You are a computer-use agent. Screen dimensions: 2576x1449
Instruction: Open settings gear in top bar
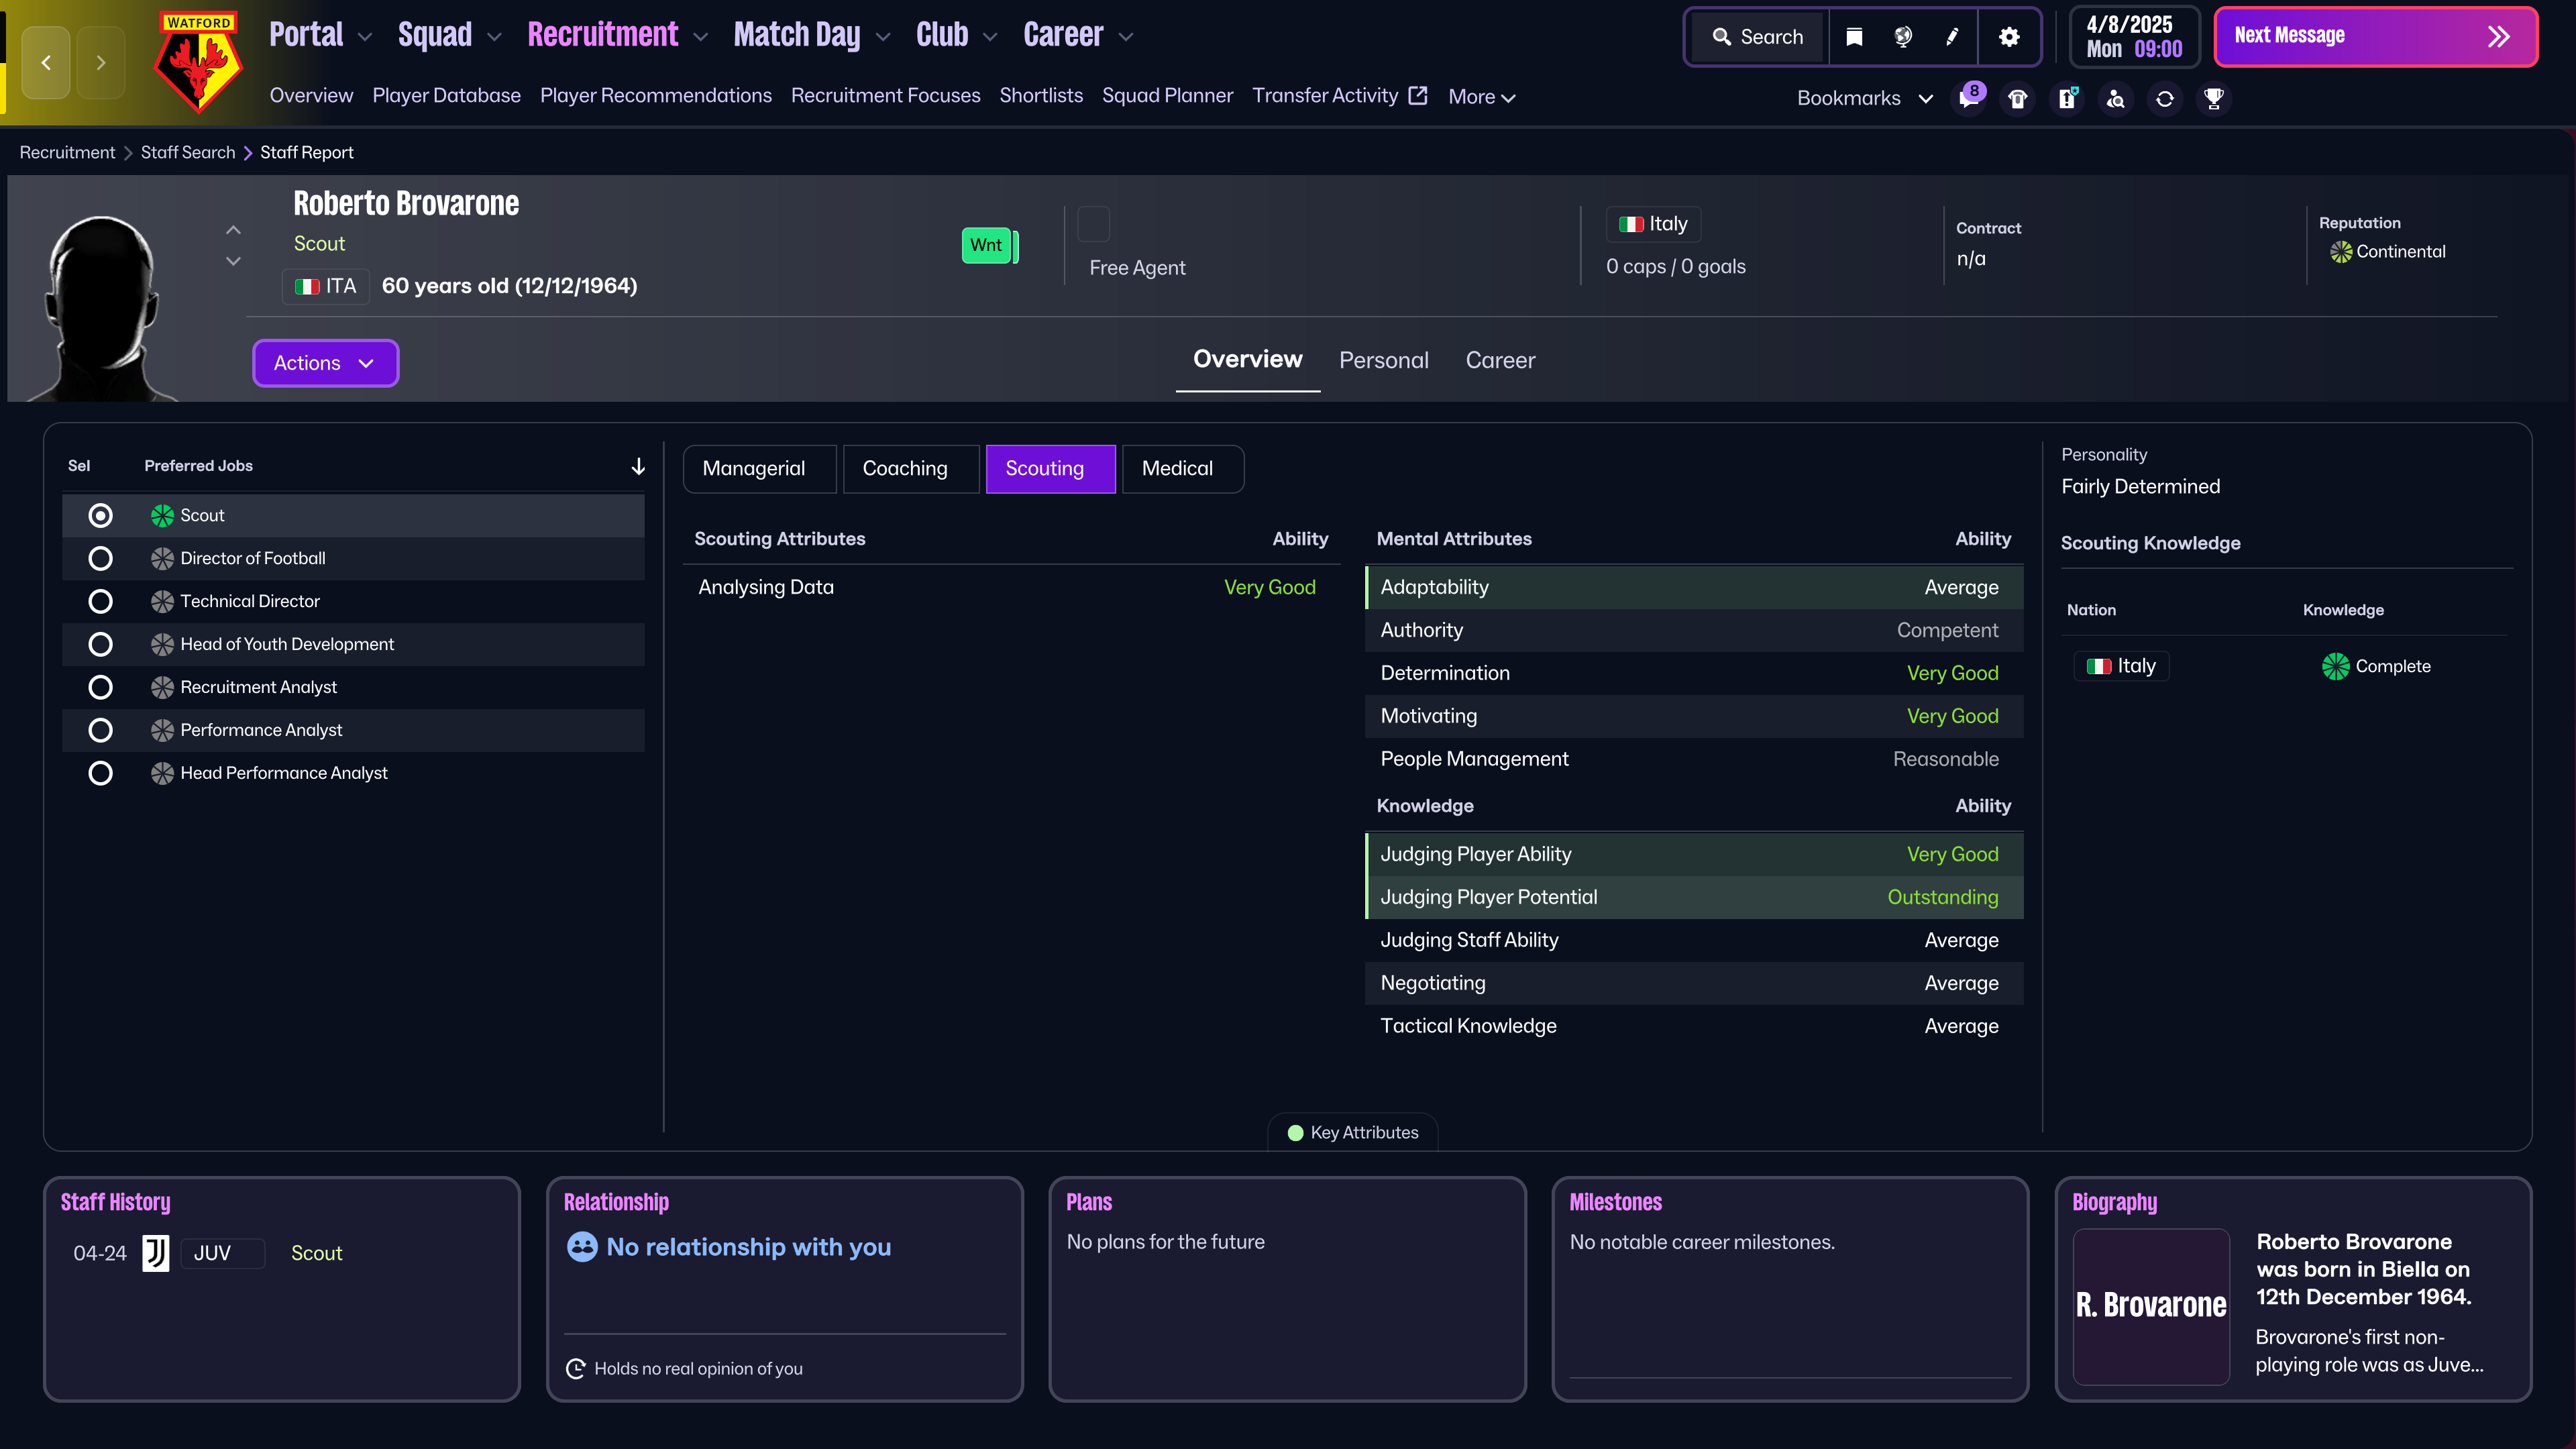coord(2009,37)
